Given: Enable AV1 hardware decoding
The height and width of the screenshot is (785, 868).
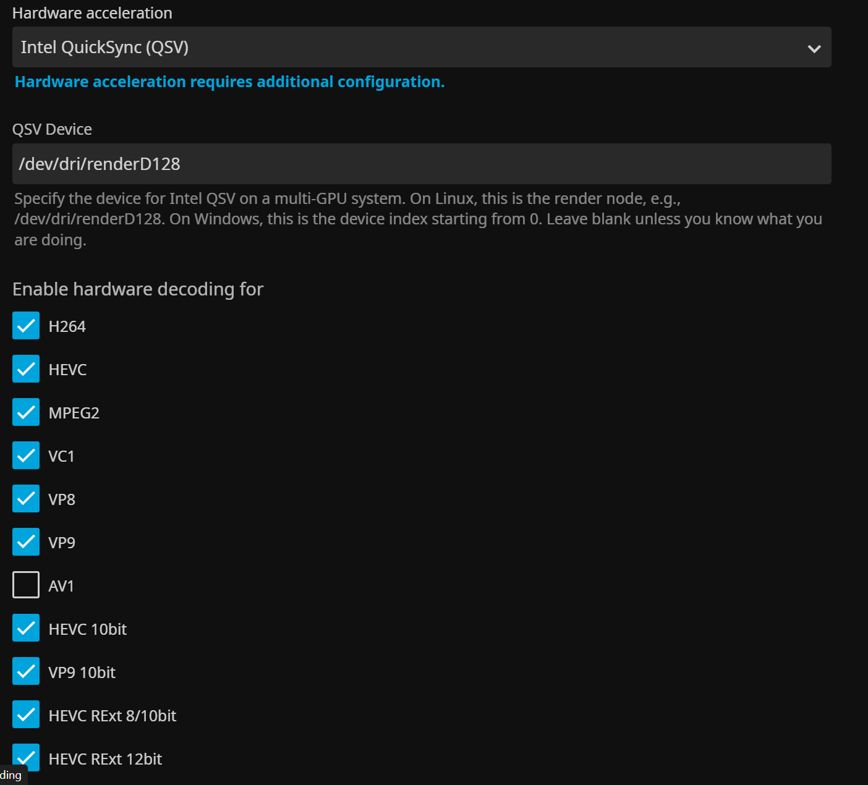Looking at the screenshot, I should tap(26, 585).
